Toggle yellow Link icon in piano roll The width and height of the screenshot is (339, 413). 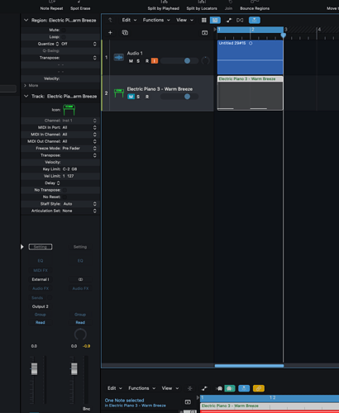pyautogui.click(x=259, y=388)
